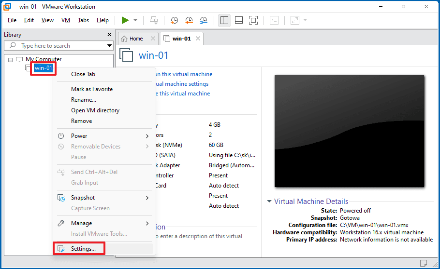Open the power options dropdown arrow

[135, 20]
